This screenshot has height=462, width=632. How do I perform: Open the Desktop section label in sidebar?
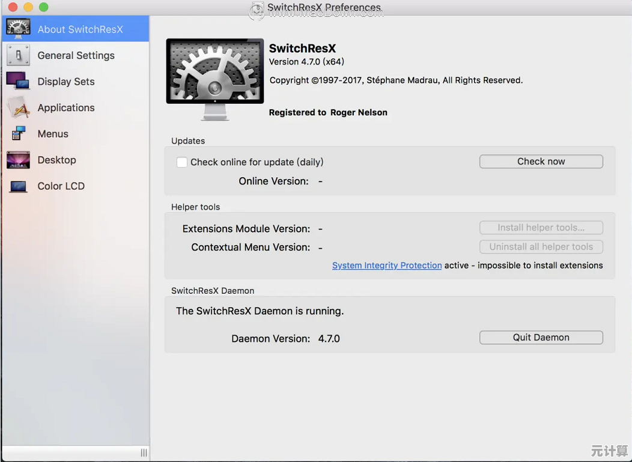[56, 160]
